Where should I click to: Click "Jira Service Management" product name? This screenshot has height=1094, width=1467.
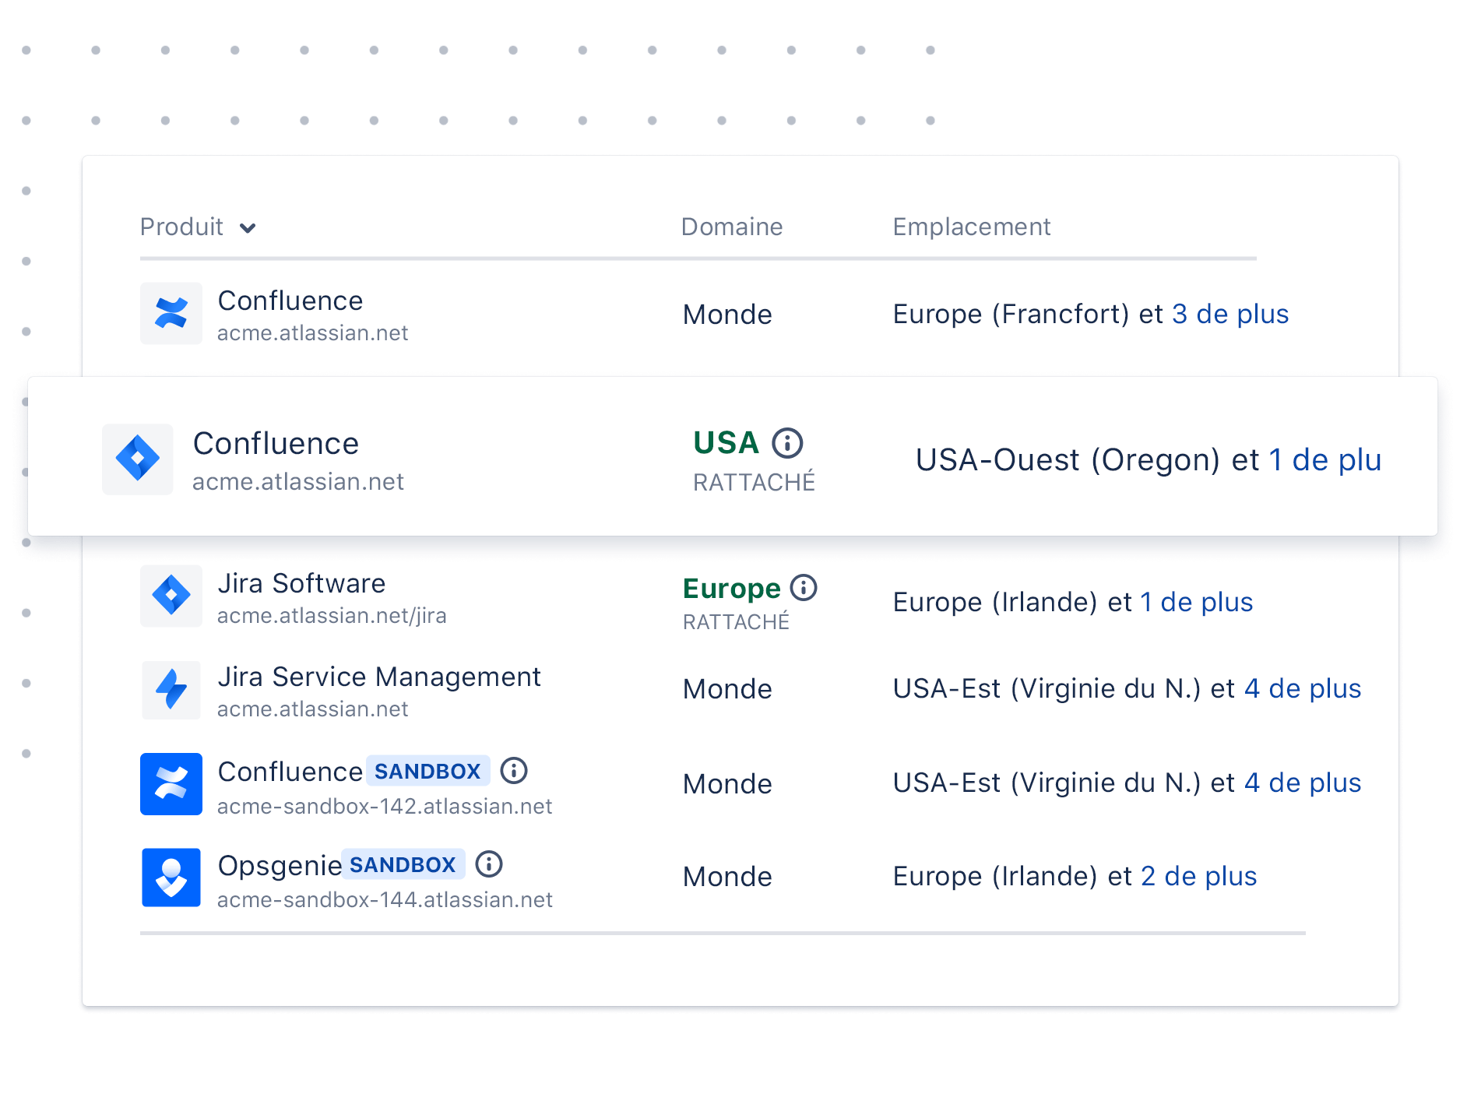[379, 677]
